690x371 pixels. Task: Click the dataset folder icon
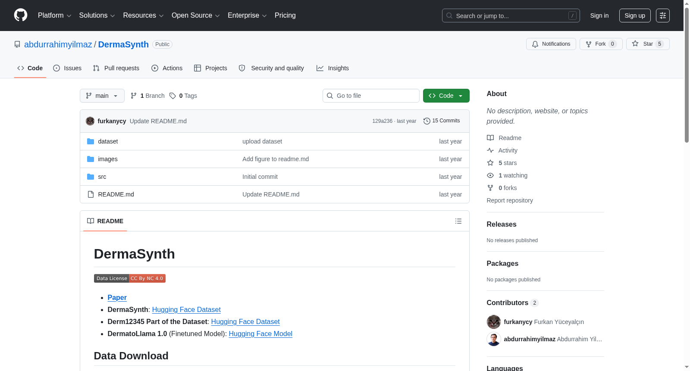coord(91,141)
